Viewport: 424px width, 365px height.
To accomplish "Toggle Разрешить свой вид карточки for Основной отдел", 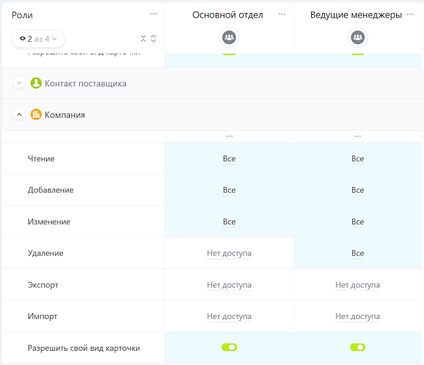I will [x=229, y=347].
